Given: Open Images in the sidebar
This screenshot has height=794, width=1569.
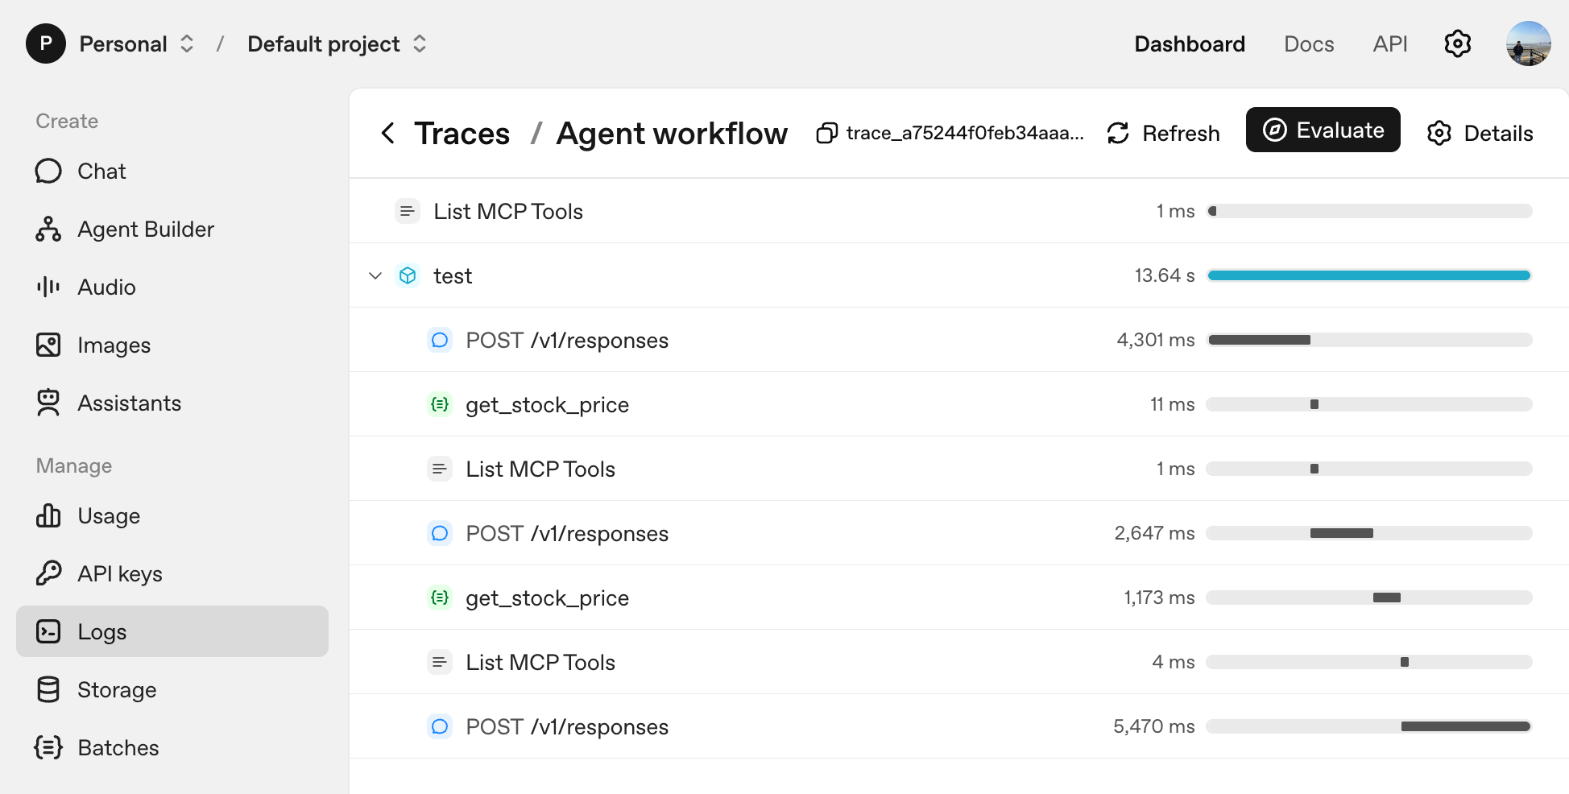Looking at the screenshot, I should (114, 345).
